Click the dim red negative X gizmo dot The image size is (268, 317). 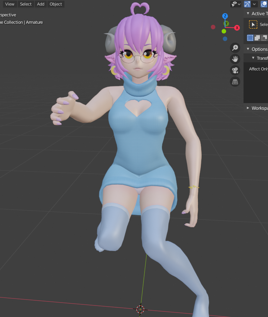[213, 27]
